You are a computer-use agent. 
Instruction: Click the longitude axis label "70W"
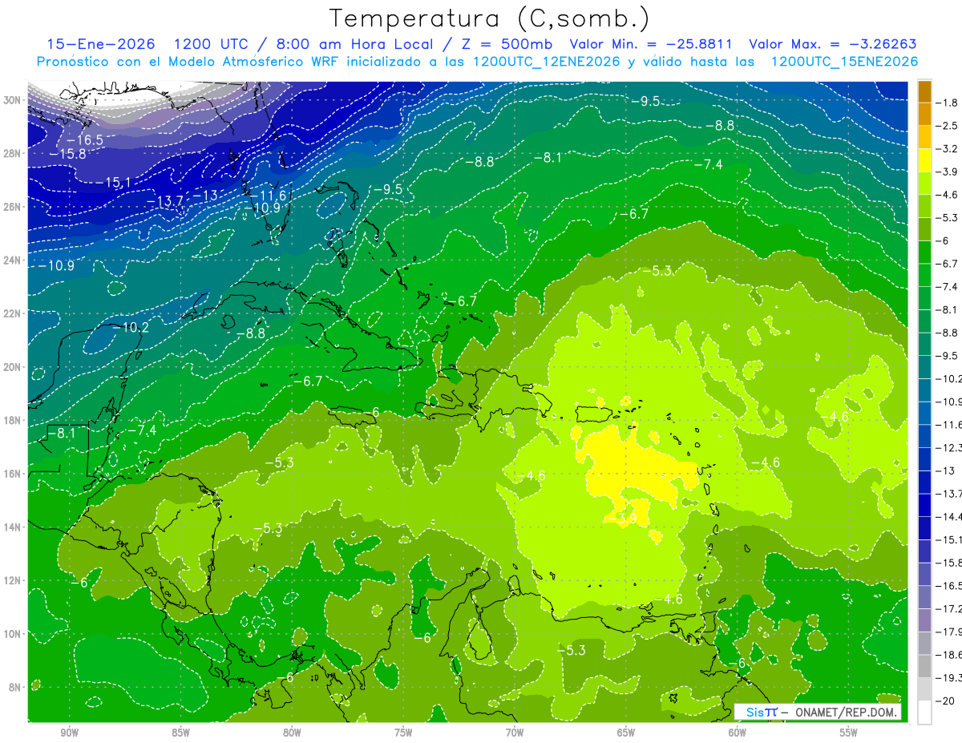[x=515, y=733]
